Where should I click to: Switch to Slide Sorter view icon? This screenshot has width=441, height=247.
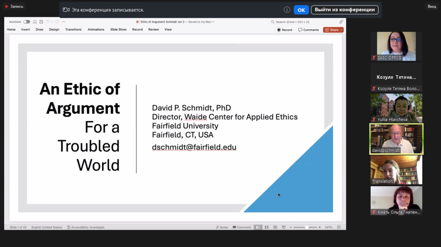266,227
